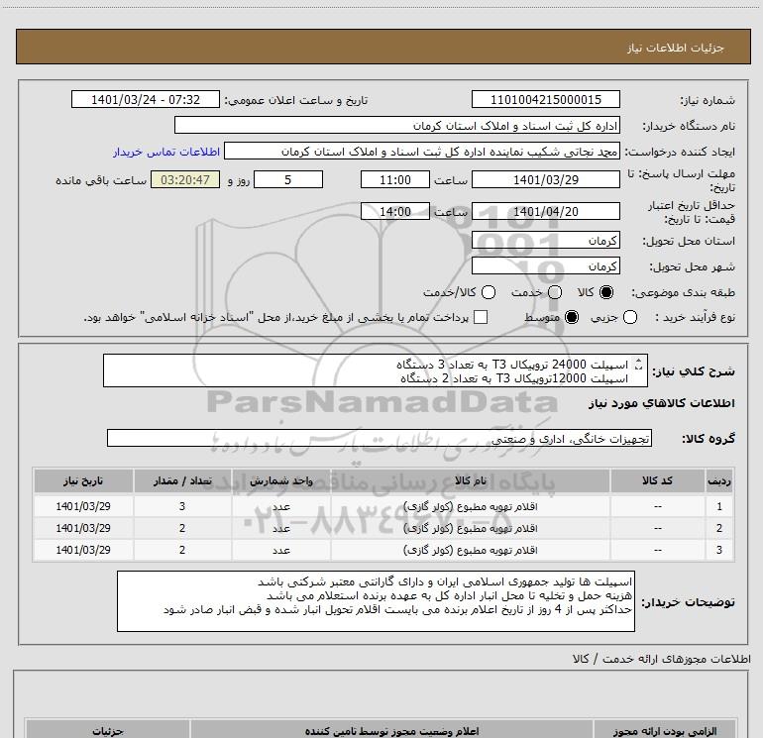Click the جزئیات اطلاعات نیاز header
Viewport: 763px width, 738px height.
(x=676, y=48)
